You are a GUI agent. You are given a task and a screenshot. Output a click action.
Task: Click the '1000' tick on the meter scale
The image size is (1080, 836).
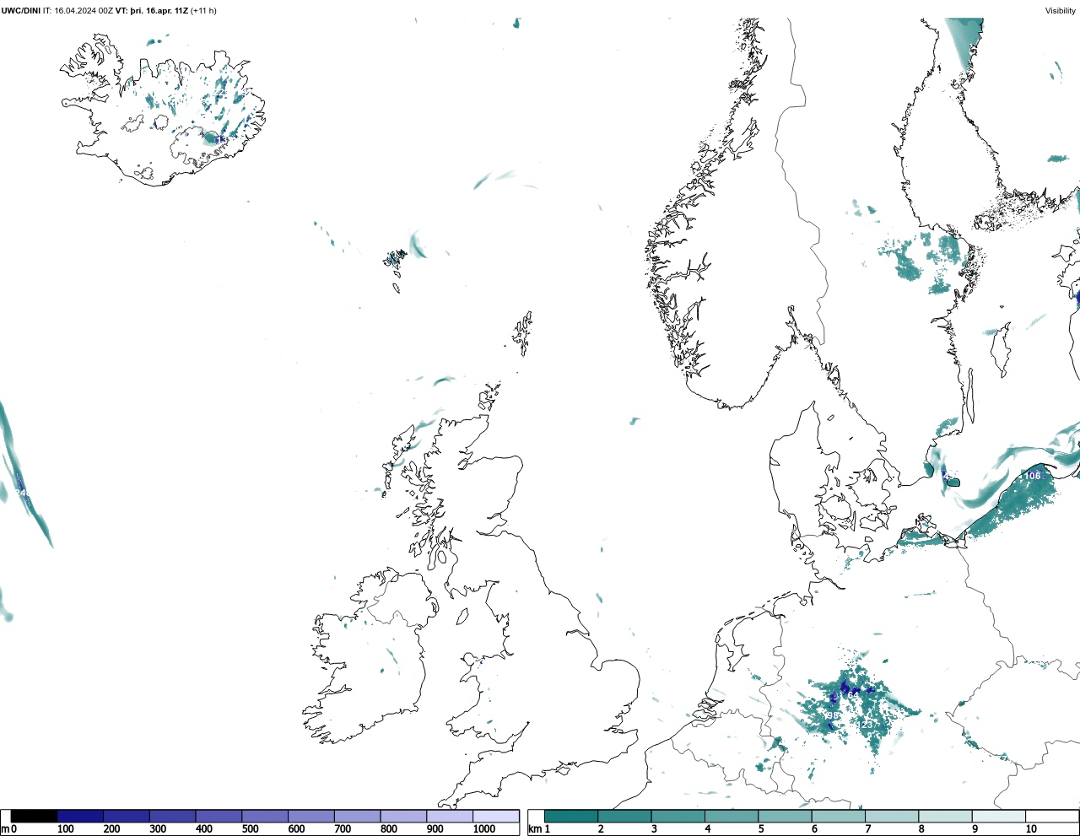point(484,829)
